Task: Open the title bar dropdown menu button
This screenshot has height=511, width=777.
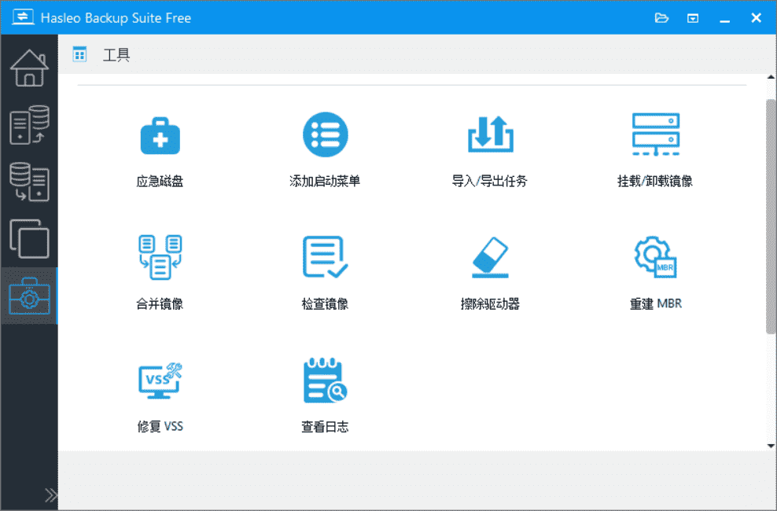Action: (693, 18)
